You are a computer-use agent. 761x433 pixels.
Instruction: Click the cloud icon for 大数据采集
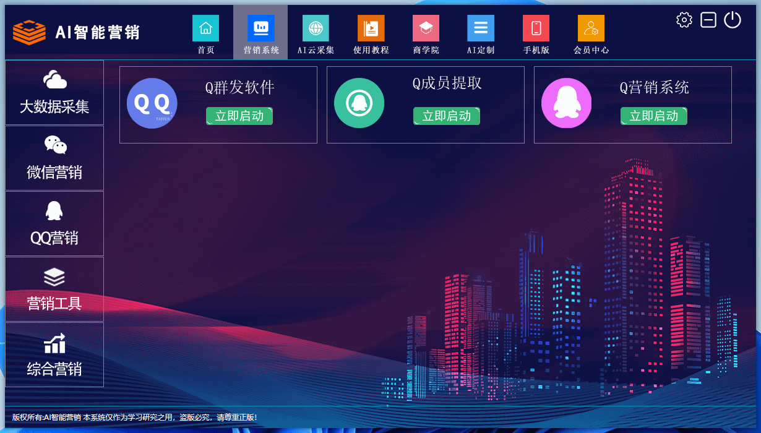[x=55, y=80]
